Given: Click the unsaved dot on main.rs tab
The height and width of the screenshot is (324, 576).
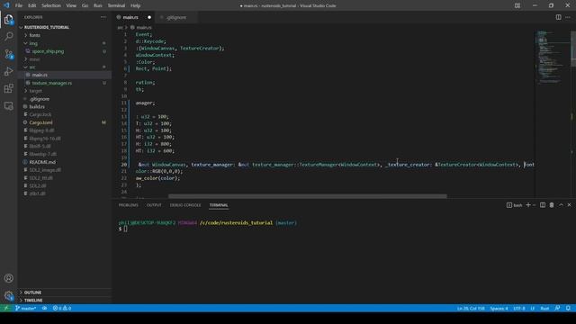Looking at the screenshot, I should click(149, 17).
